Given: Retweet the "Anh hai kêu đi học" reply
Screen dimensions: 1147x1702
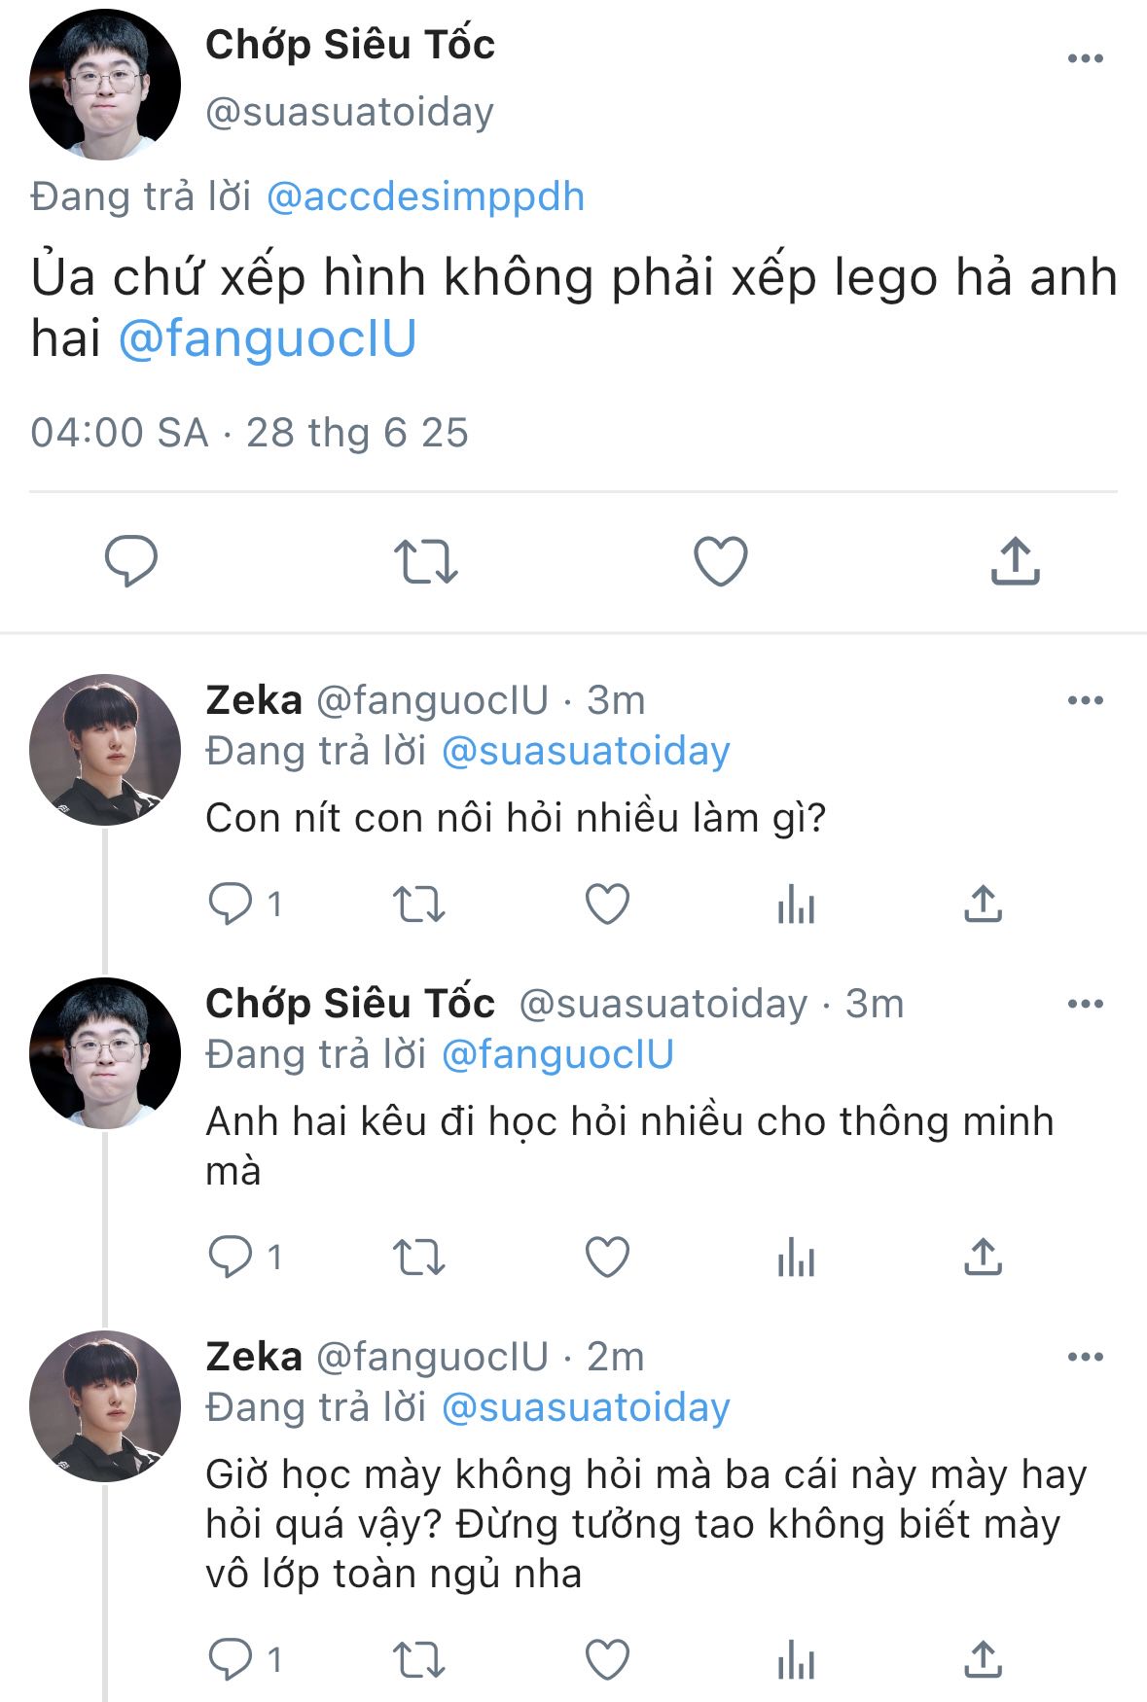Looking at the screenshot, I should pyautogui.click(x=418, y=1257).
